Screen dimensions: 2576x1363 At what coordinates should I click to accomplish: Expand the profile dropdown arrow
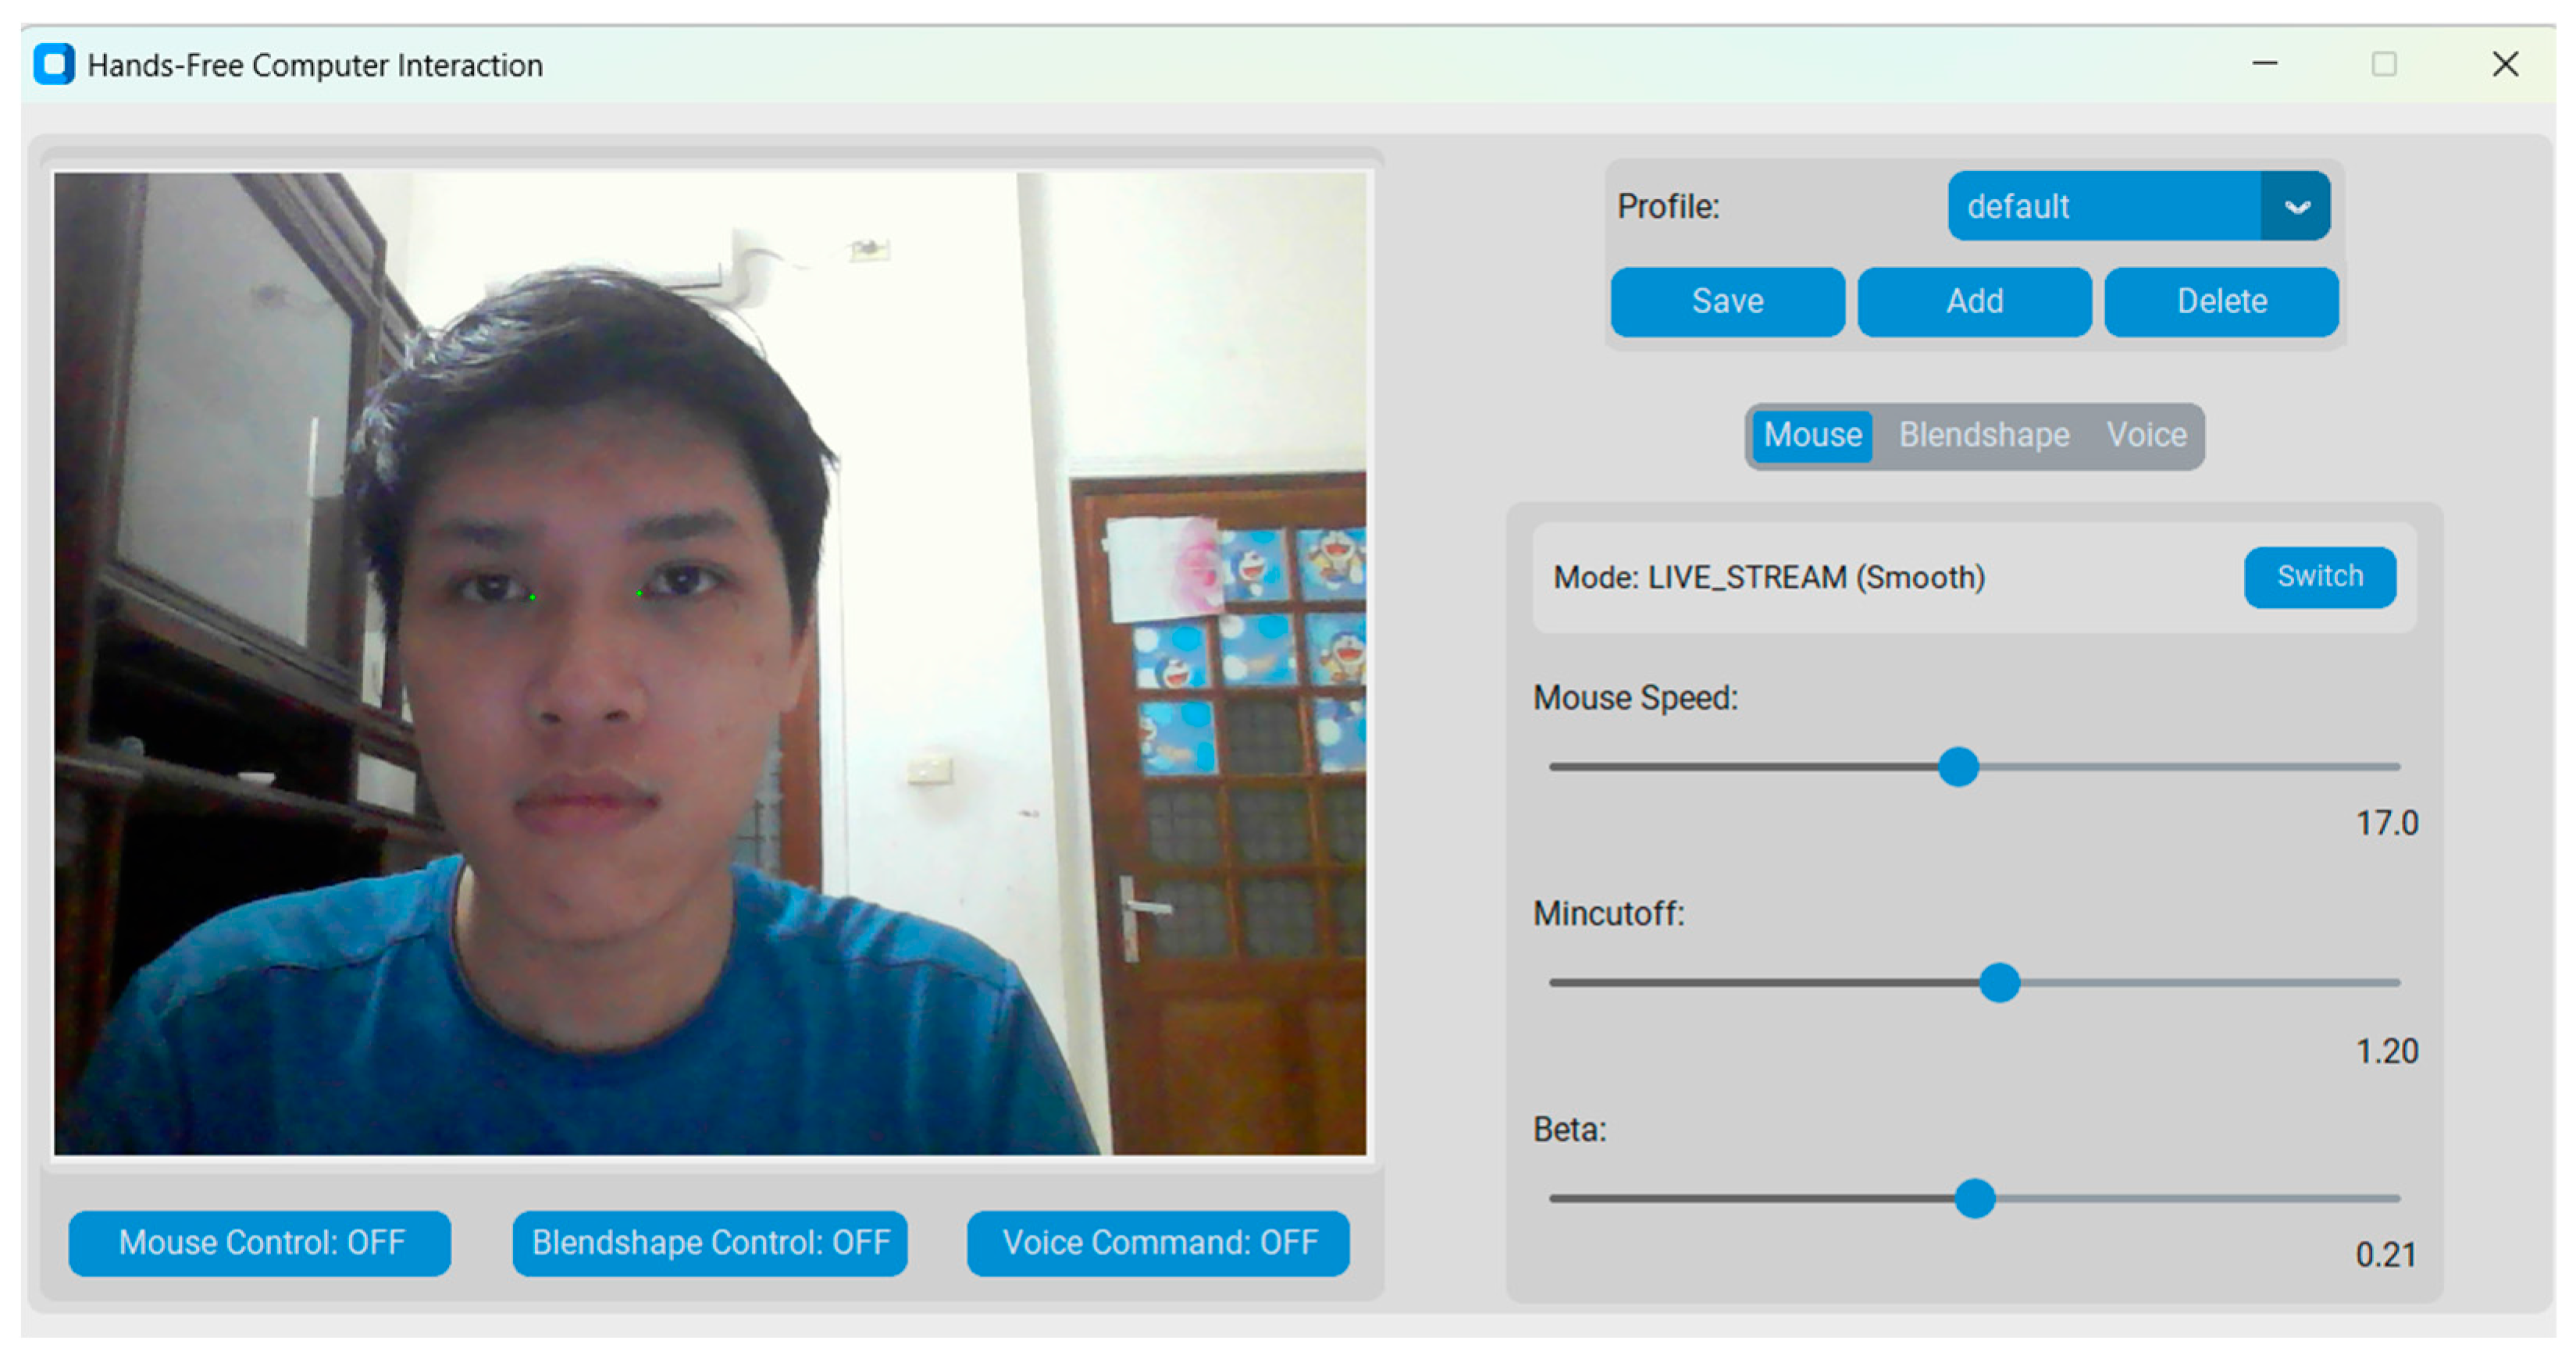2296,206
